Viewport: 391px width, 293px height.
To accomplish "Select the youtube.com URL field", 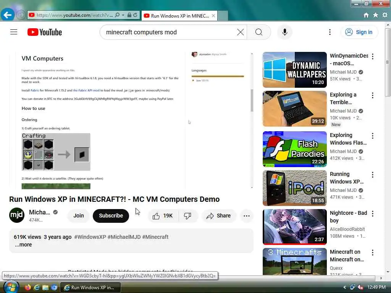I will [x=74, y=15].
